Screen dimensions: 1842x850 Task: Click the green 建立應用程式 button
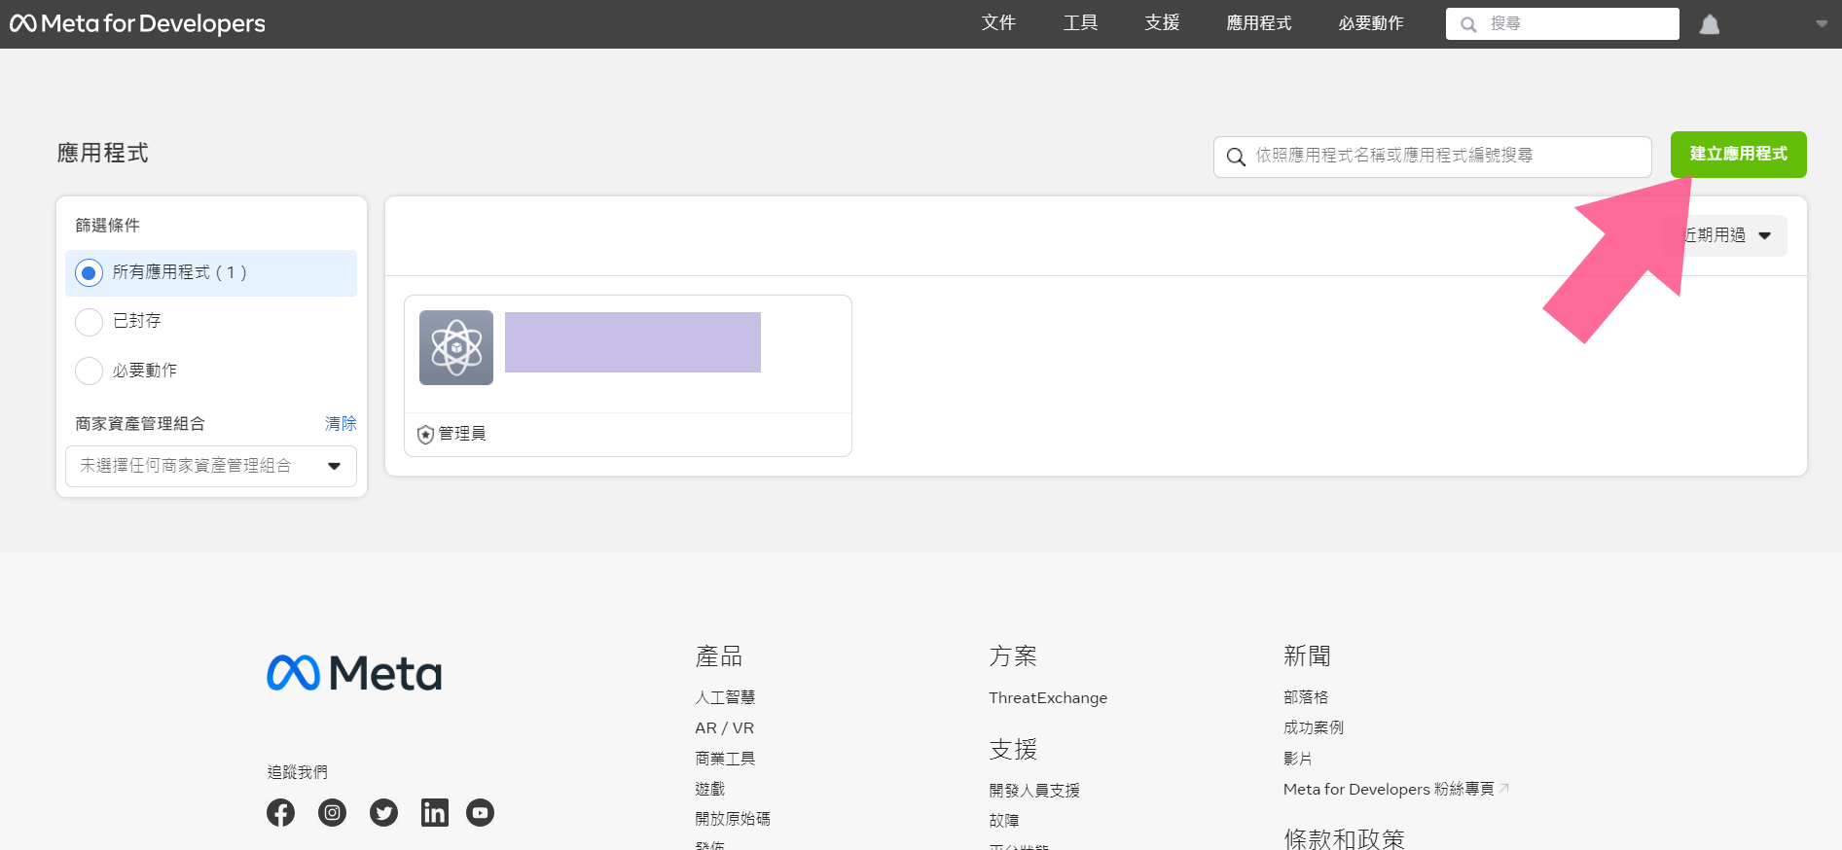pos(1739,155)
